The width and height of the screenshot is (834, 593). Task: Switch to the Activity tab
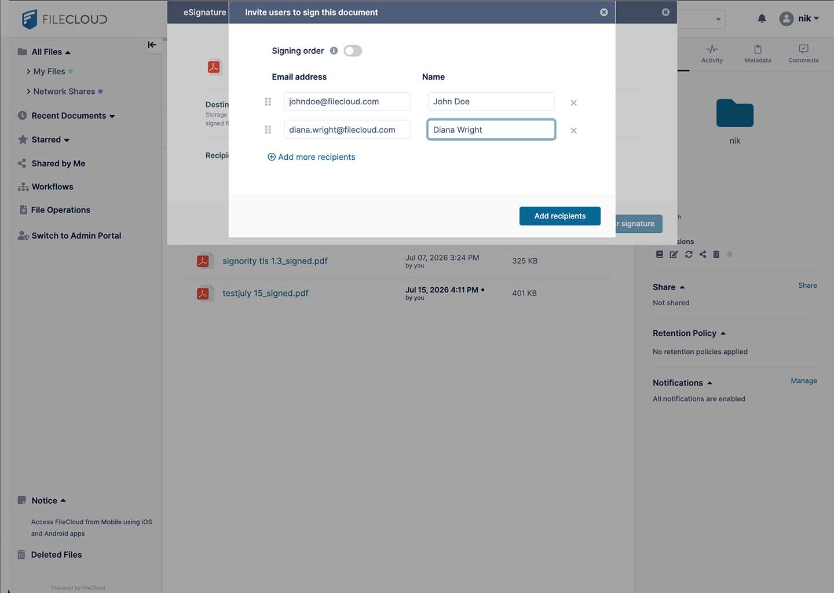pyautogui.click(x=712, y=53)
